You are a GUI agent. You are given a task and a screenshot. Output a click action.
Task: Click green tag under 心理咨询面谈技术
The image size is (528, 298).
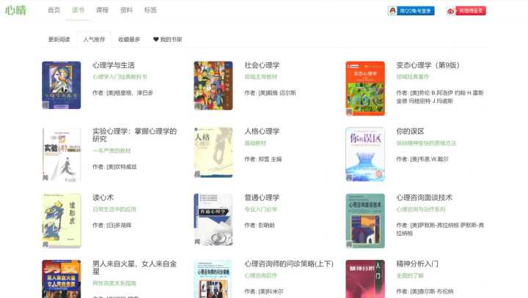point(421,209)
